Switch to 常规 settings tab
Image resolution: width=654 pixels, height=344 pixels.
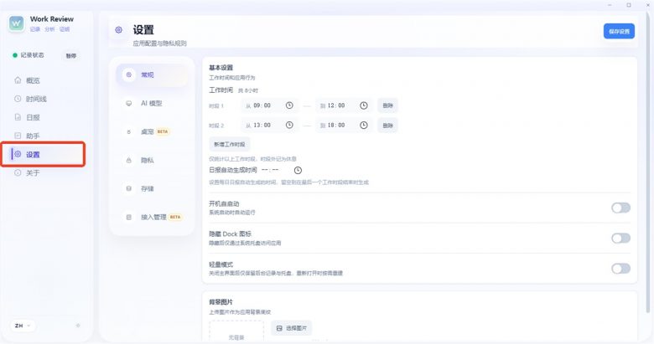[x=152, y=75]
